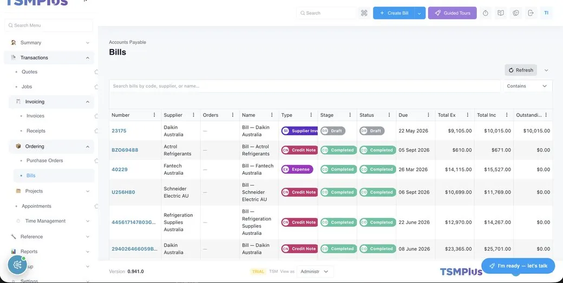Open Total Inc column options menu
563x283 pixels.
507,115
